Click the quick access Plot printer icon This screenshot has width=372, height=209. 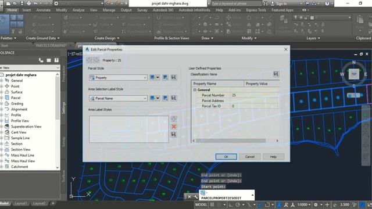[x=28, y=3]
